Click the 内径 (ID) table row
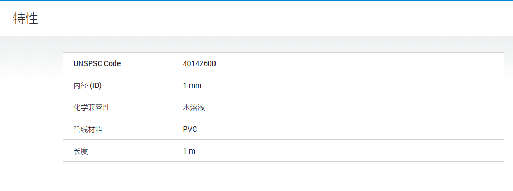The height and width of the screenshot is (191, 513). (283, 85)
